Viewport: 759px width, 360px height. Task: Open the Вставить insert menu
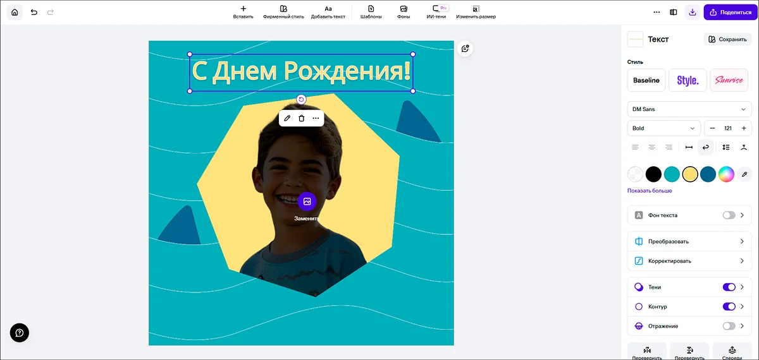pos(244,12)
